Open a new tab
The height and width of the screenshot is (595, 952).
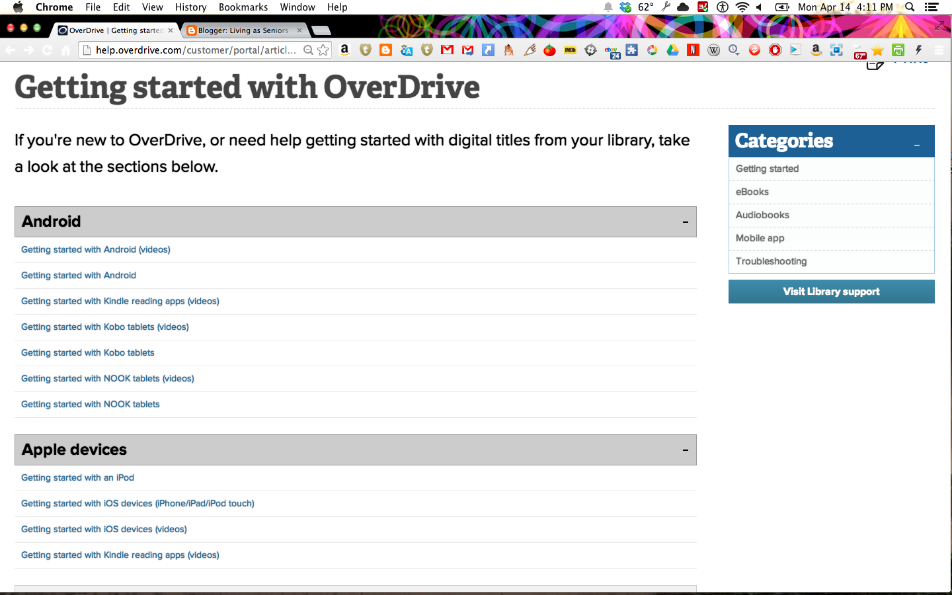(321, 30)
